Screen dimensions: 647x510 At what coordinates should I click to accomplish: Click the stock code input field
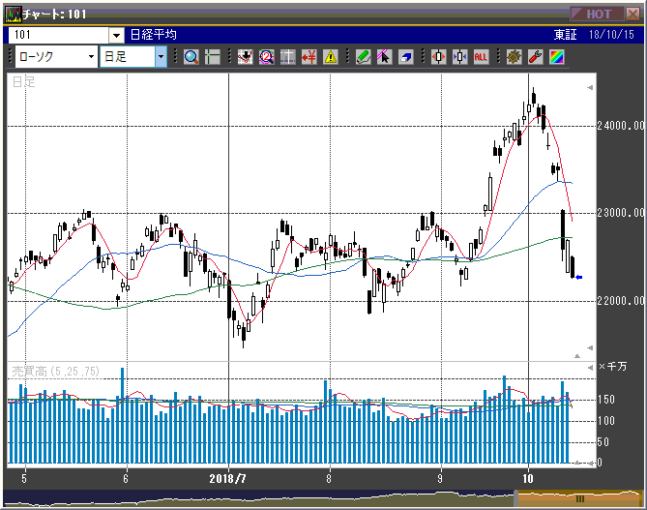[x=58, y=35]
